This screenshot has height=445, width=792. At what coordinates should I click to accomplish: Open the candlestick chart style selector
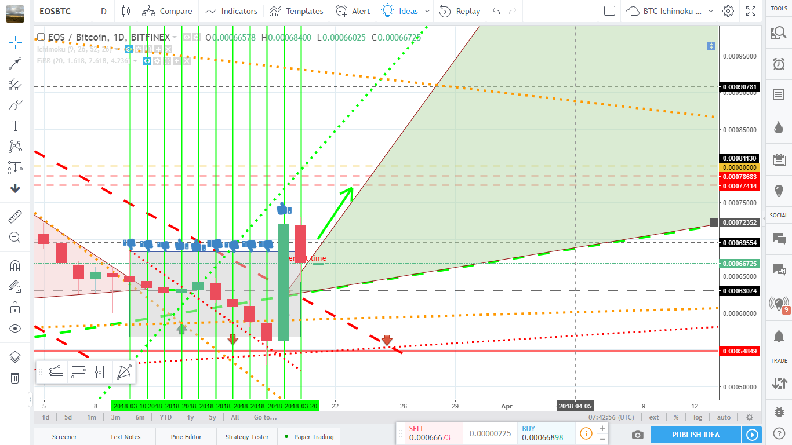pos(126,11)
